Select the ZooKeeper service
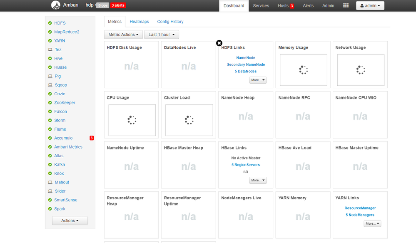 click(x=65, y=103)
